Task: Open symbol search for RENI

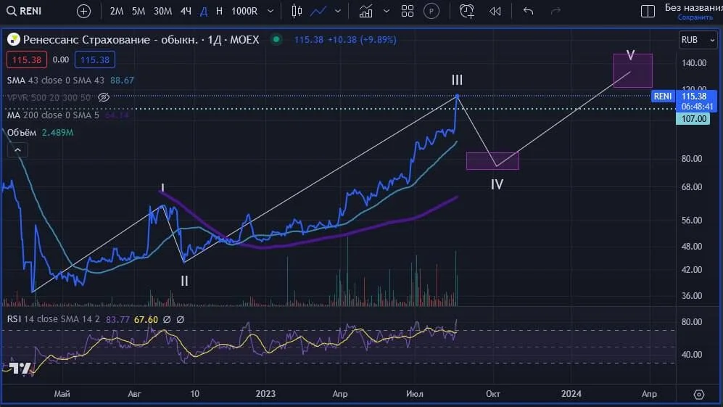Action: point(25,11)
